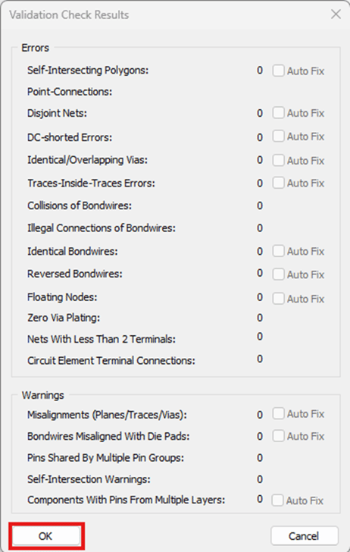350x552 pixels.
Task: Click the Zero Via Plating count value
Action: coord(260,318)
